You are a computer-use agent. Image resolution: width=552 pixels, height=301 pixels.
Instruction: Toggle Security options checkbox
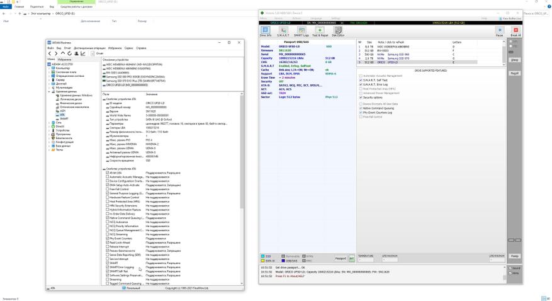[361, 98]
